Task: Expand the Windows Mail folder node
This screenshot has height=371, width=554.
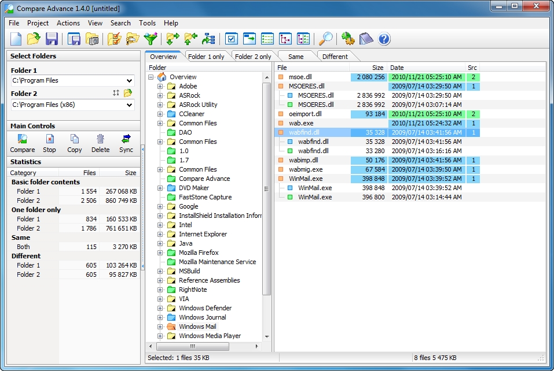Action: (x=160, y=327)
